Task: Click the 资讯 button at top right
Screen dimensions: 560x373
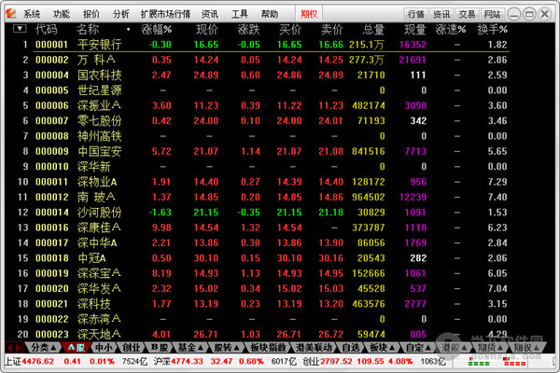Action: [441, 14]
